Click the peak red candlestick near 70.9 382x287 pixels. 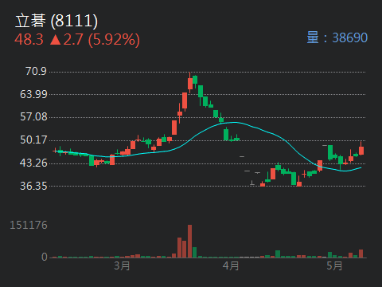190,83
